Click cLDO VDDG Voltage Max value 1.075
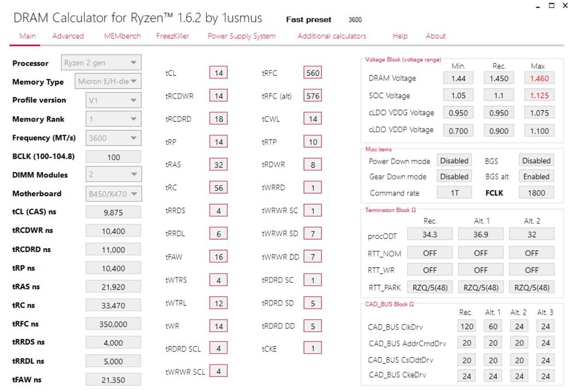 point(540,113)
